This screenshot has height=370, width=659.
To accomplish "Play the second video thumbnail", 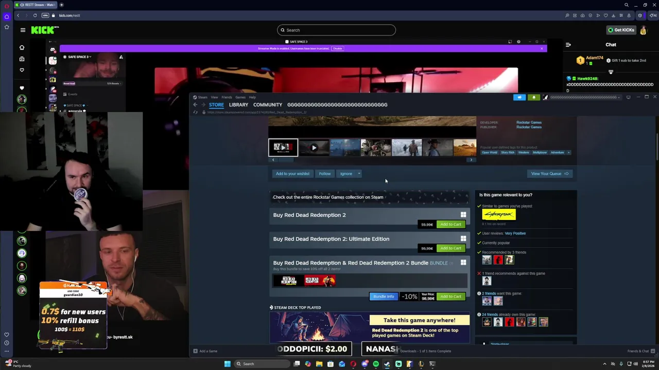I will [x=314, y=147].
